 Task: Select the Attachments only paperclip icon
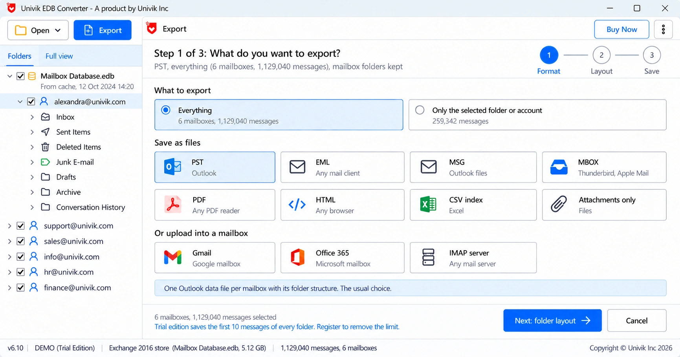(x=559, y=205)
